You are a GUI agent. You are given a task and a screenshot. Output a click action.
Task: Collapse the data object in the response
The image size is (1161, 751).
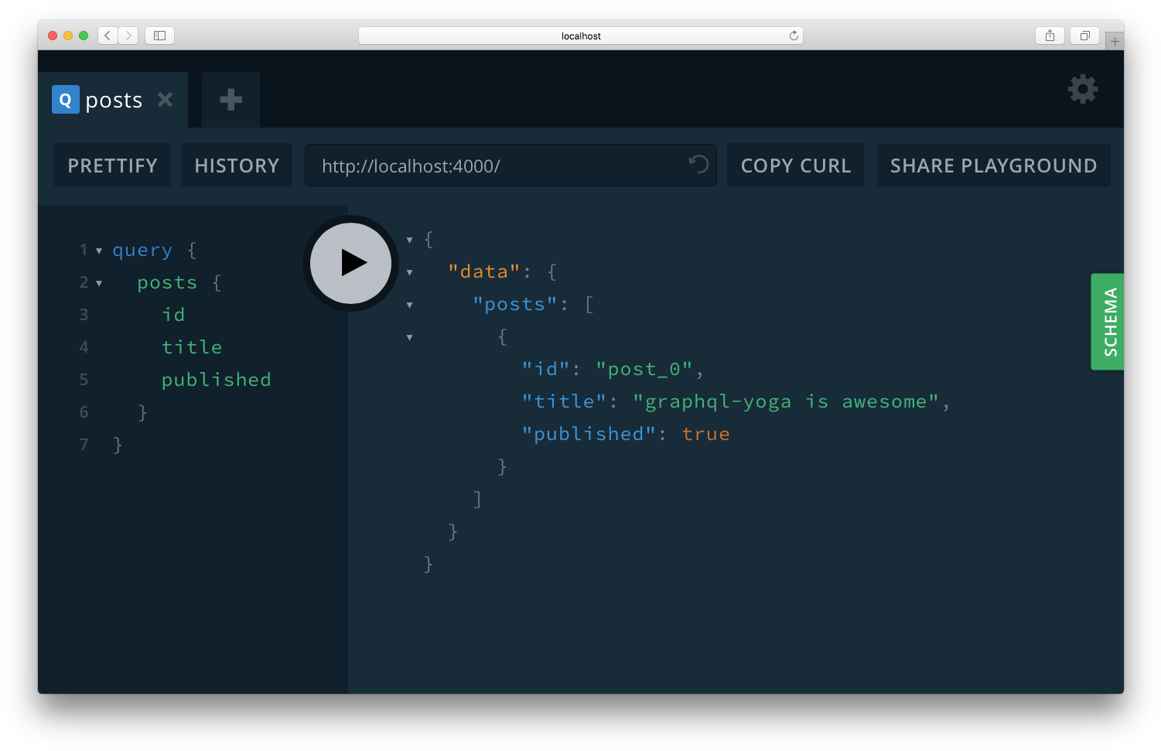pos(409,271)
